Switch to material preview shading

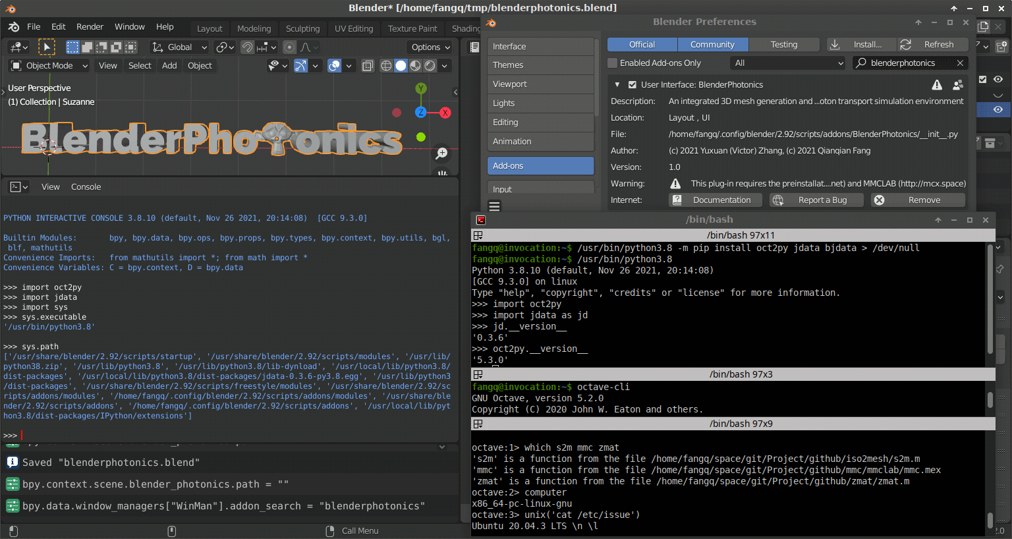415,66
